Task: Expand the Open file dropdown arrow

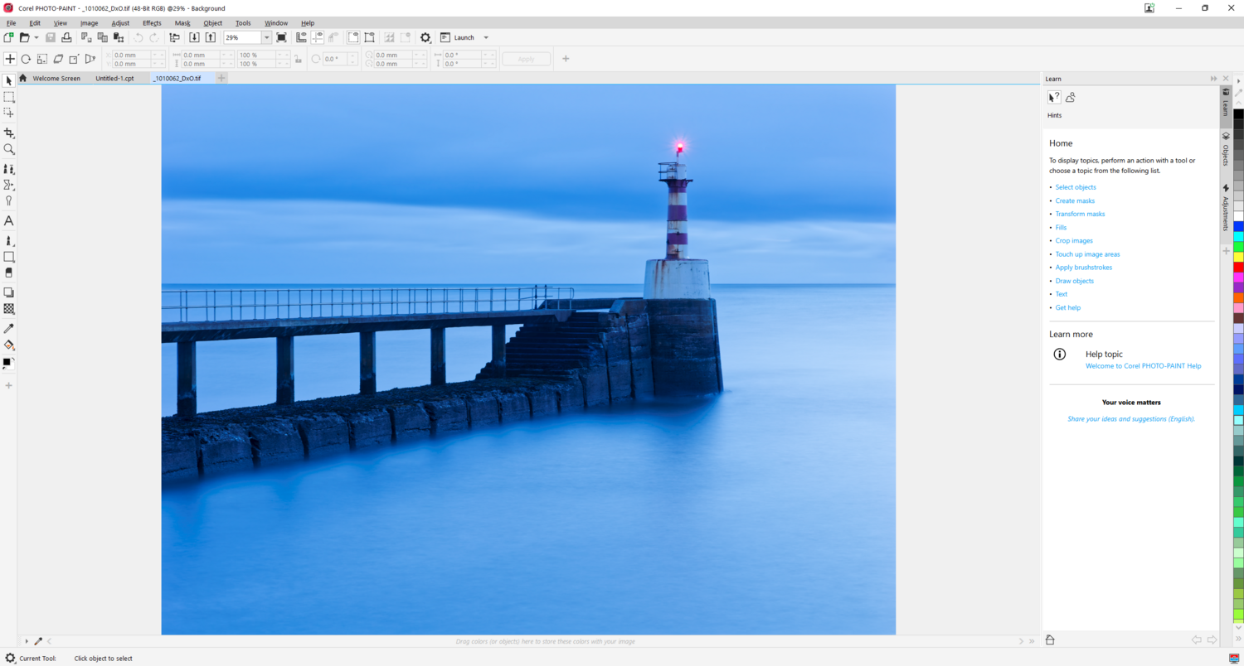Action: point(36,37)
